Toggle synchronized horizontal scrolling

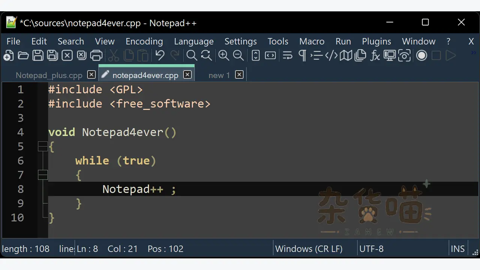click(270, 55)
